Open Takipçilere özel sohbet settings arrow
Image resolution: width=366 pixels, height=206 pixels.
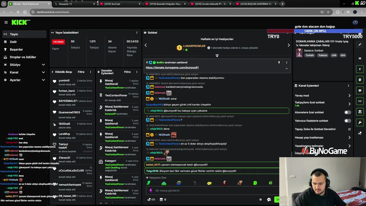[349, 104]
